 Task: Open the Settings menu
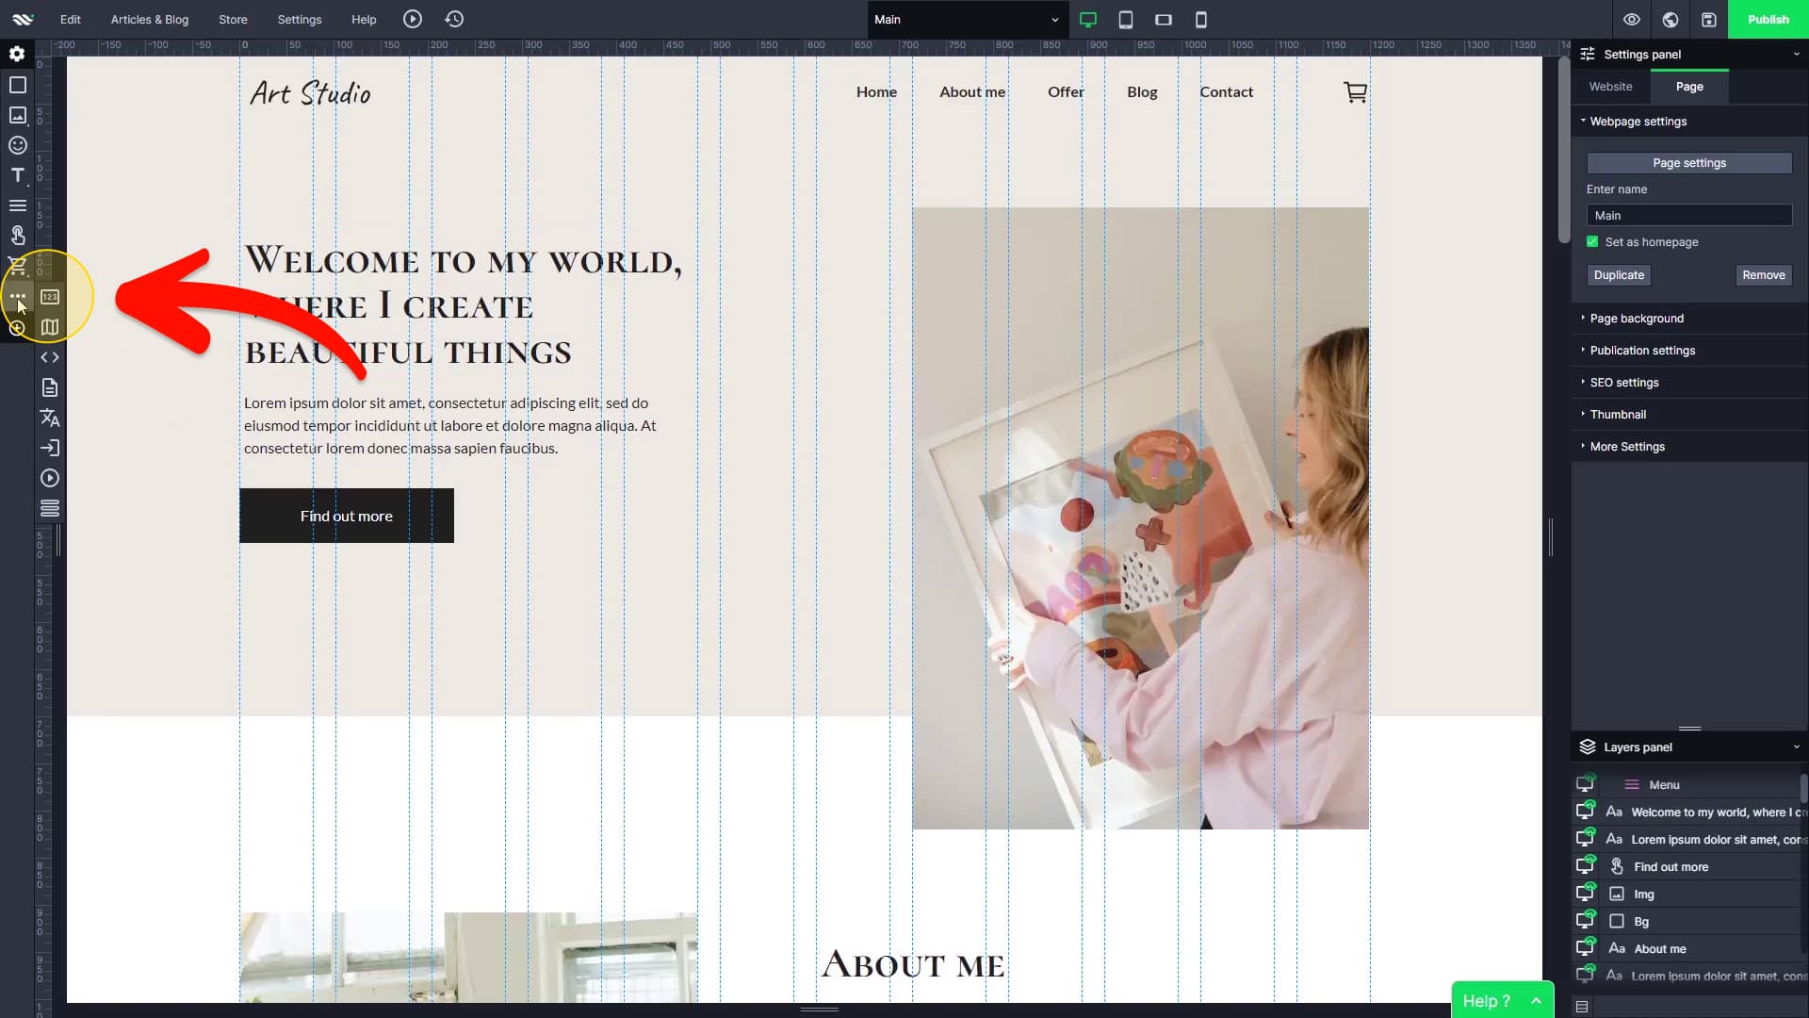pos(300,19)
